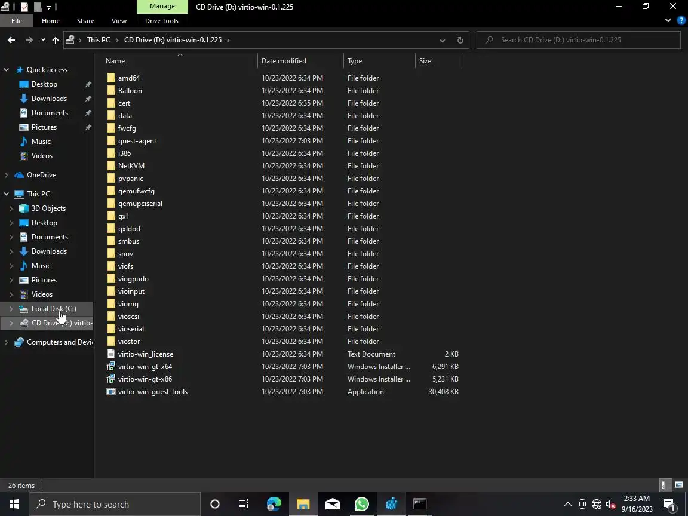Screen dimensions: 688x516
Task: Open Command Prompt from taskbar
Action: tap(420, 504)
